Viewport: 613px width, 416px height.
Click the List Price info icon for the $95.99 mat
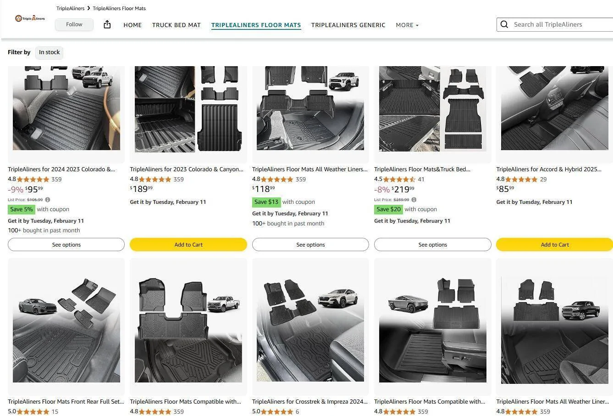(48, 200)
